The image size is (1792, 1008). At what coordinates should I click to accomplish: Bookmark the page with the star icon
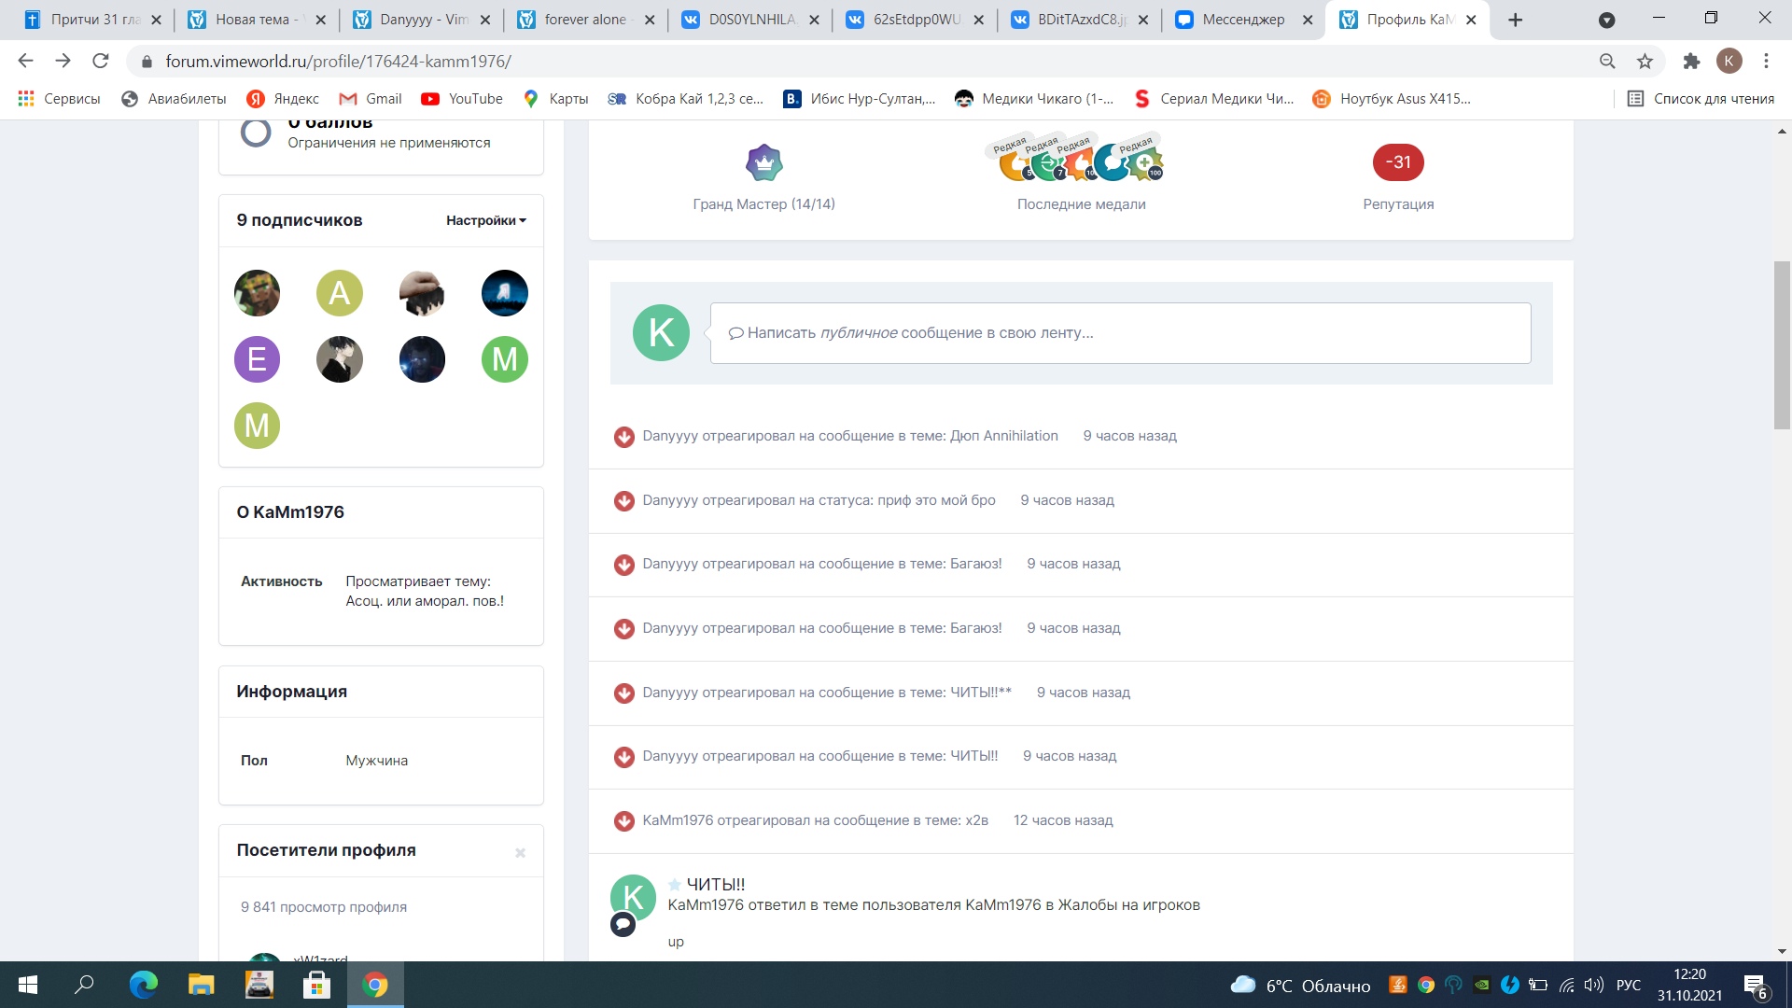[x=1645, y=62]
